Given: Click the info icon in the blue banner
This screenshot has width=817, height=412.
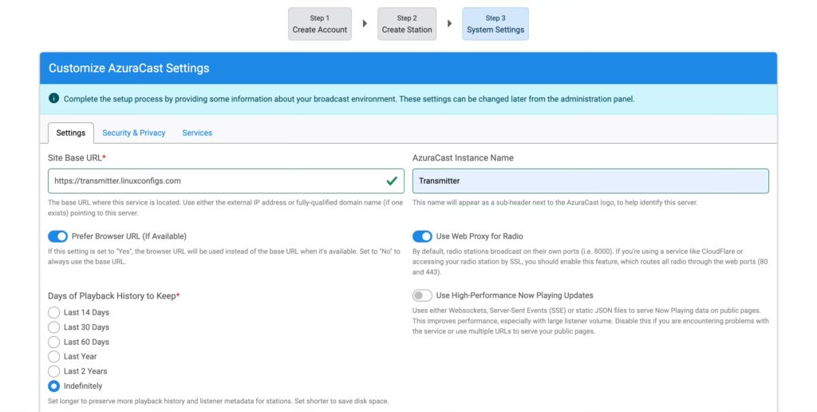Looking at the screenshot, I should (53, 98).
